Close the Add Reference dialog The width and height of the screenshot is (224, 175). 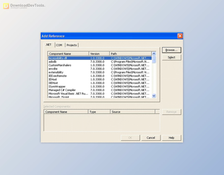(180, 36)
